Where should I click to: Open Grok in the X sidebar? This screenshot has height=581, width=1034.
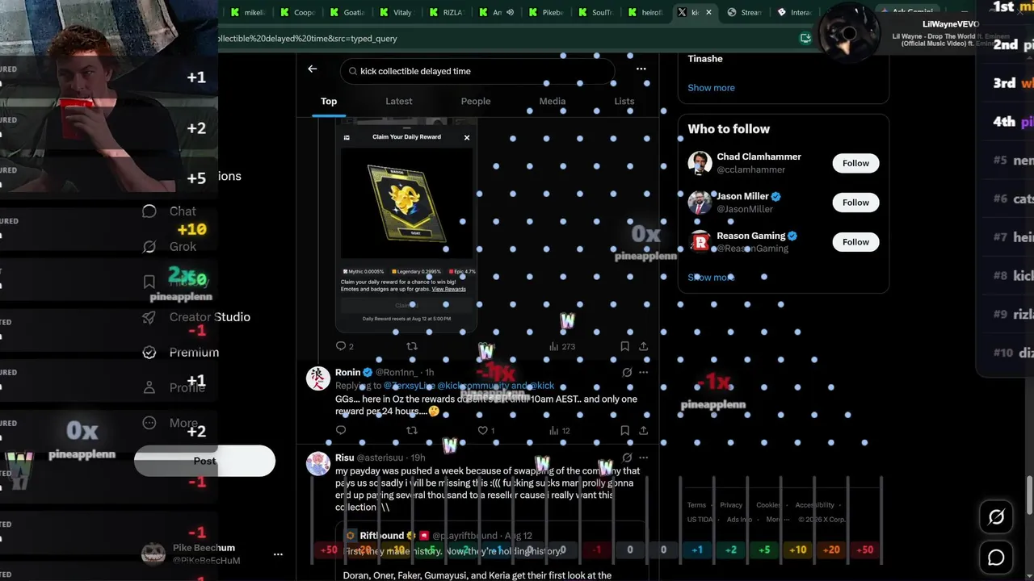tap(169, 247)
